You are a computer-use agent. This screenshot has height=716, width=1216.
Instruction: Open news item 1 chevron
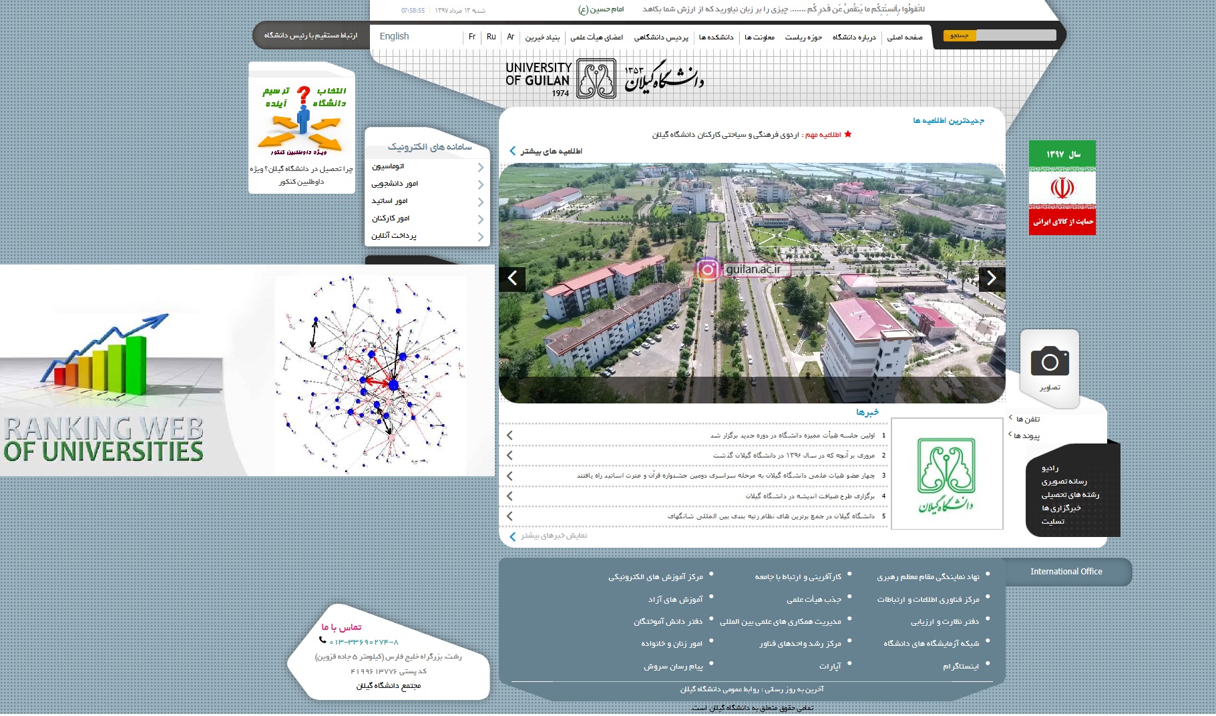tap(510, 435)
